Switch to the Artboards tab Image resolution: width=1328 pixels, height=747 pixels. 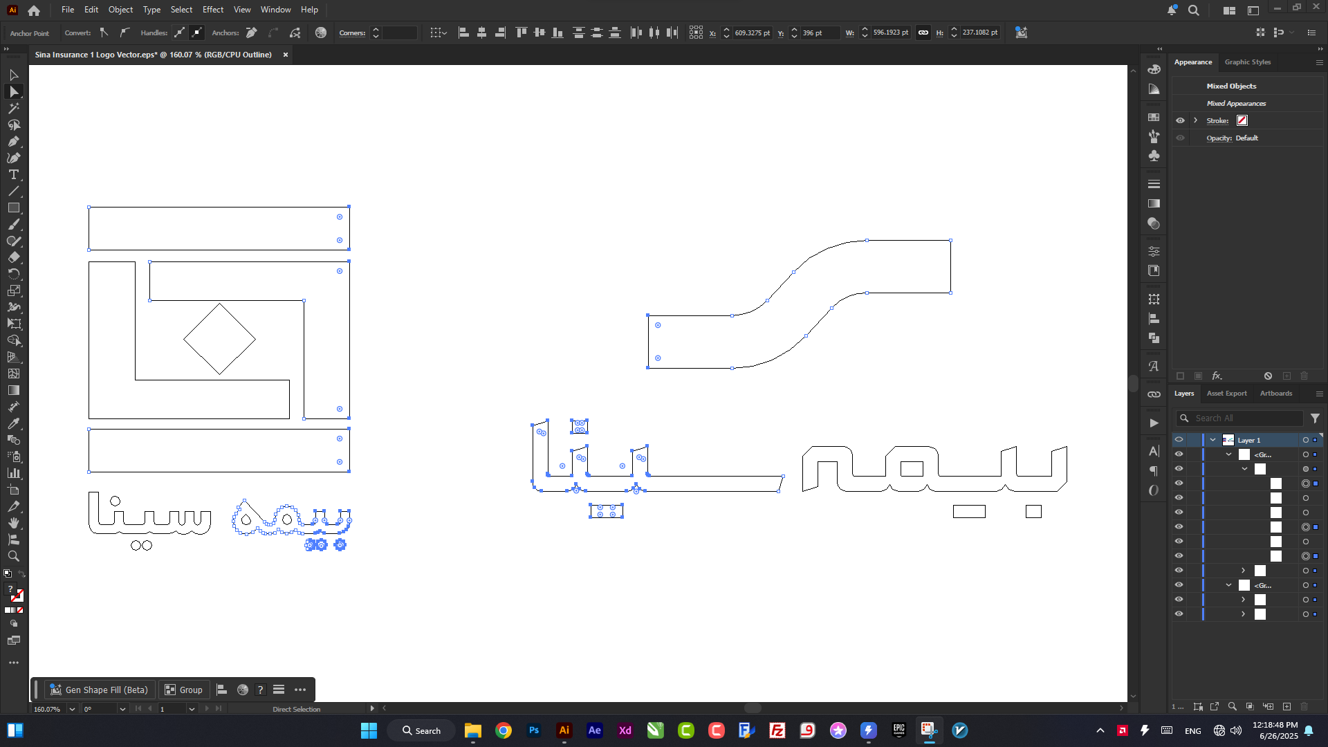(1275, 394)
